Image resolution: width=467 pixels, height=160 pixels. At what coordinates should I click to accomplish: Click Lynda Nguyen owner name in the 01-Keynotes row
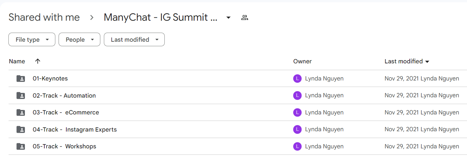324,79
